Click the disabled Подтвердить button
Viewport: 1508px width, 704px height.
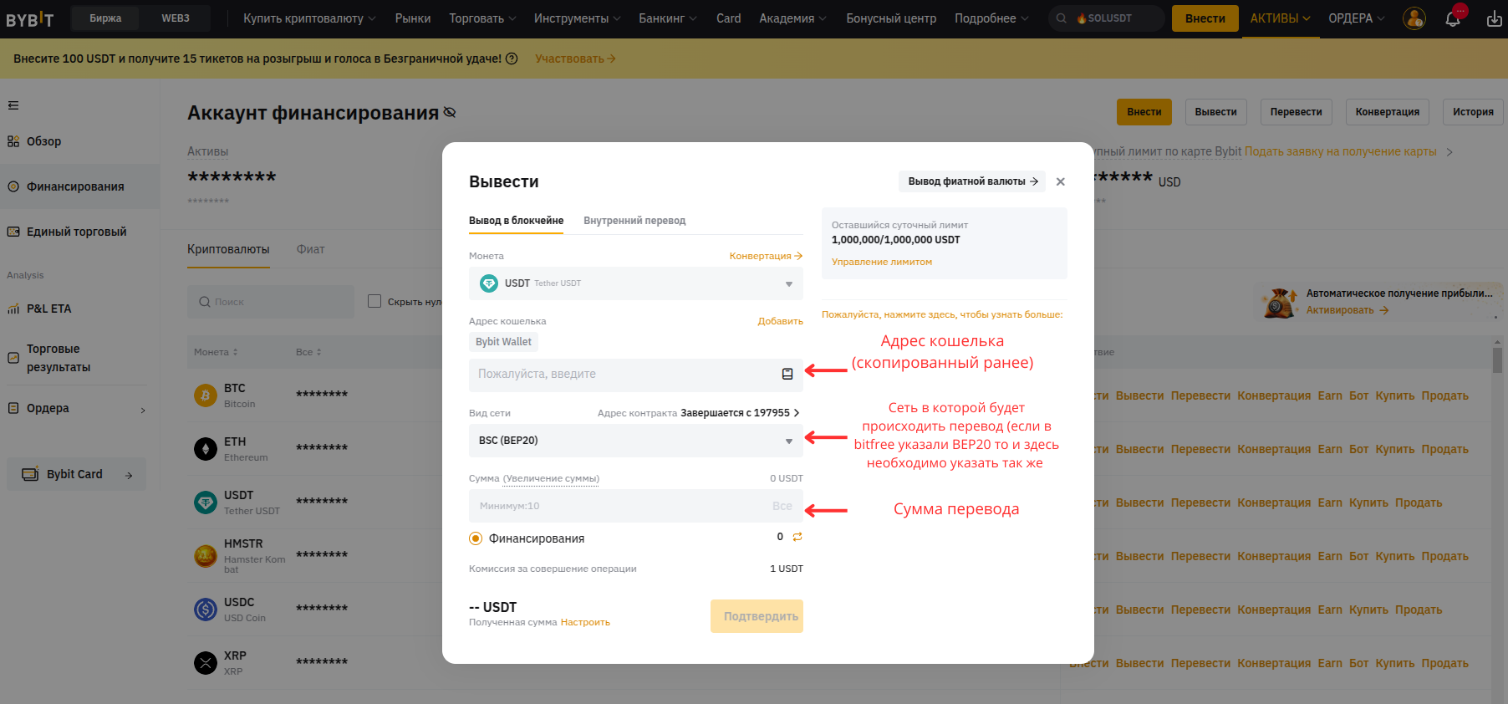[757, 616]
